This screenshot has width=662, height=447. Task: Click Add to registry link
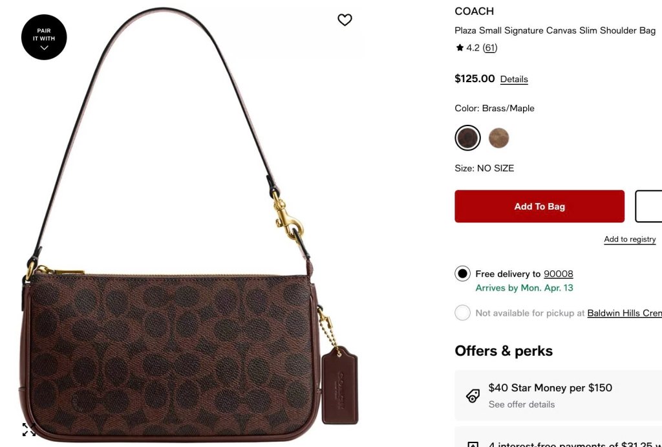tap(630, 239)
